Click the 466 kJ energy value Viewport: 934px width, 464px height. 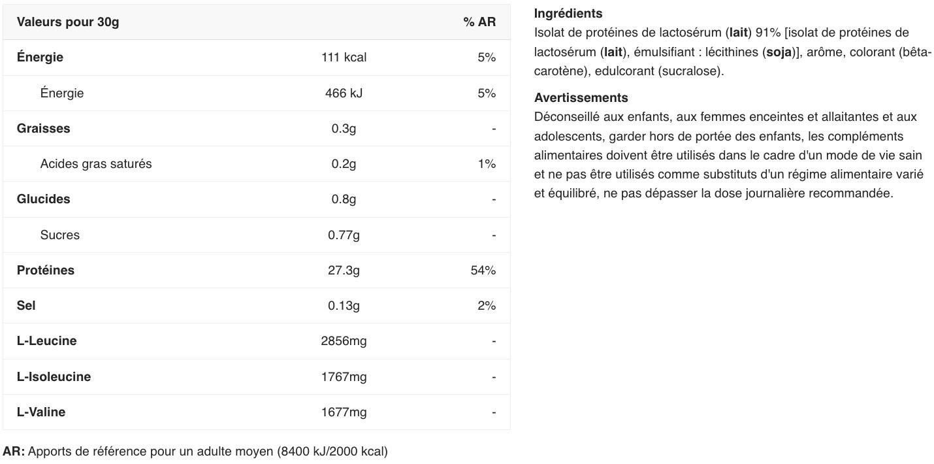(x=344, y=93)
